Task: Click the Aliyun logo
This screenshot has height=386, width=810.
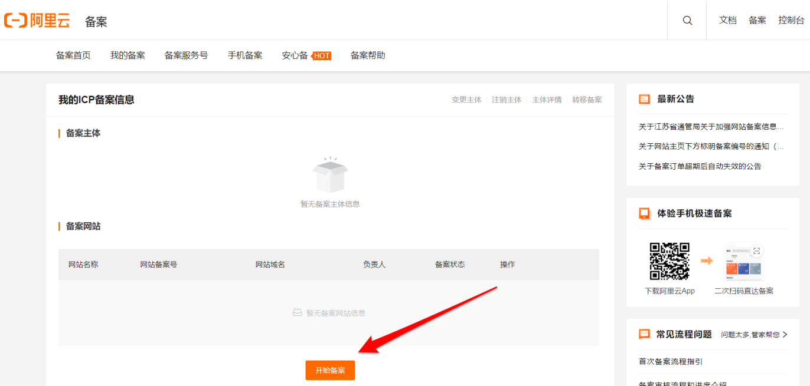Action: coord(37,21)
